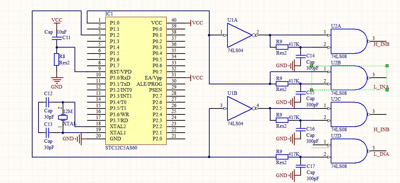Select the U1B inverter triangle symbol
This screenshot has height=183, width=400.
(x=240, y=108)
